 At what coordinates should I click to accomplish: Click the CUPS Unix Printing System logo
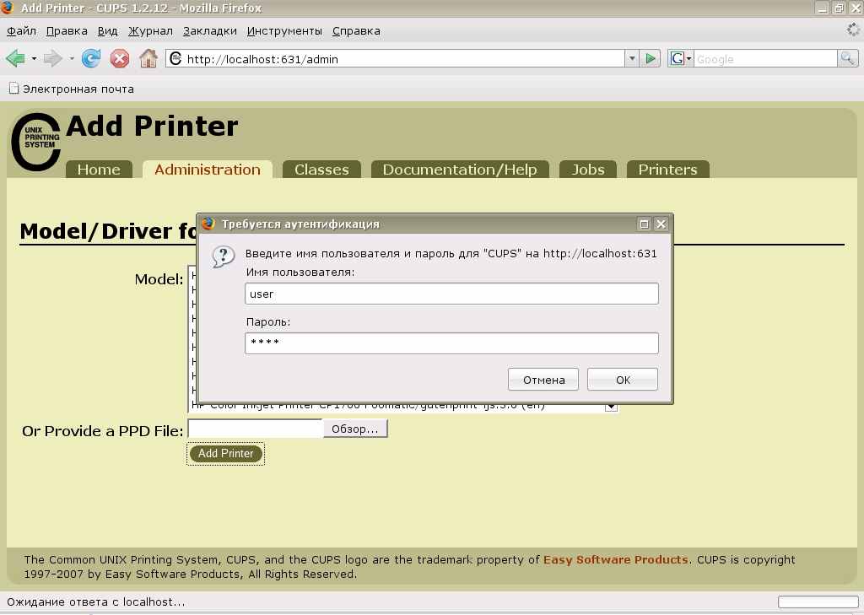pyautogui.click(x=35, y=142)
